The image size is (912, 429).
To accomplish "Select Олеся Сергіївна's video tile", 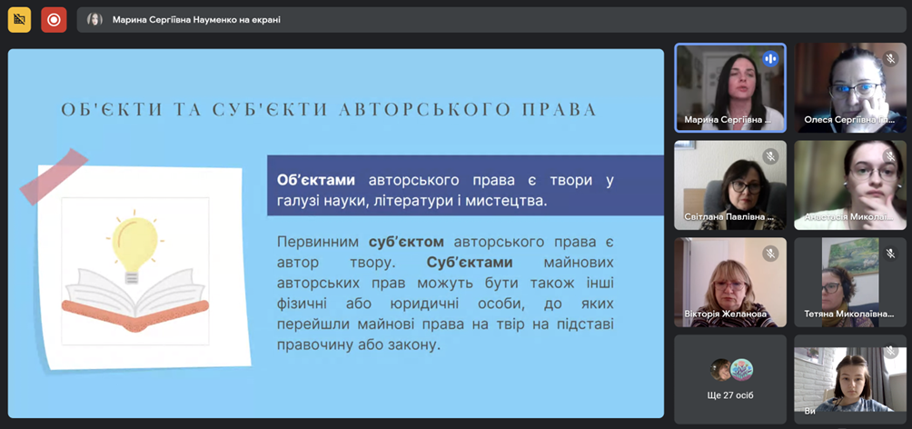I will click(850, 88).
